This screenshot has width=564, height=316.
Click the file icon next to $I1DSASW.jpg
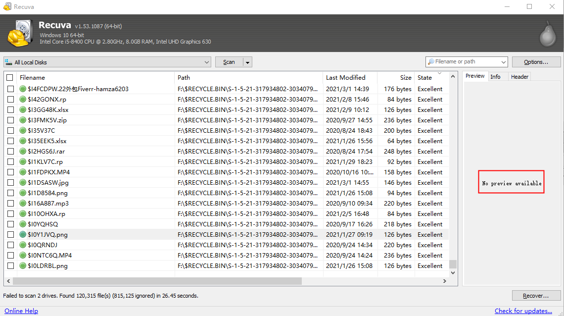(x=23, y=182)
